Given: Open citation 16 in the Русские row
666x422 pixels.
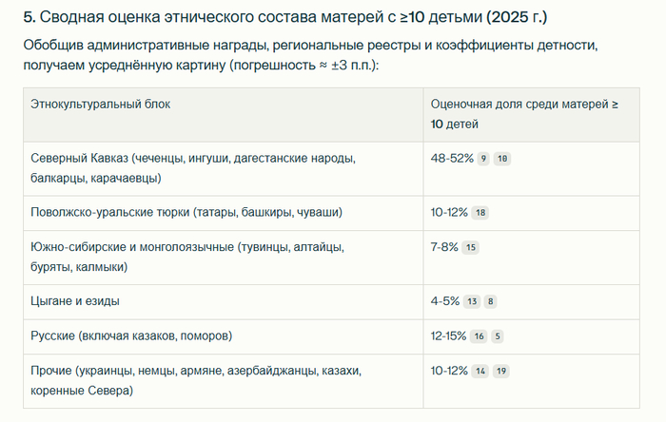Looking at the screenshot, I should coord(480,336).
